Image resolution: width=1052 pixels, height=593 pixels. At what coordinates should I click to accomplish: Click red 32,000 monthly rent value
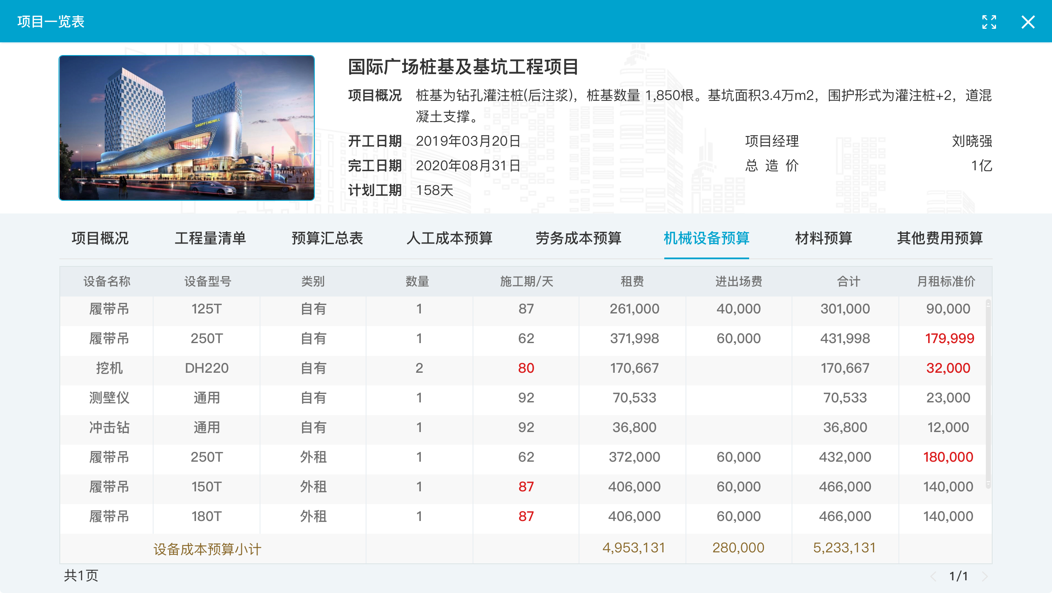[x=948, y=368]
